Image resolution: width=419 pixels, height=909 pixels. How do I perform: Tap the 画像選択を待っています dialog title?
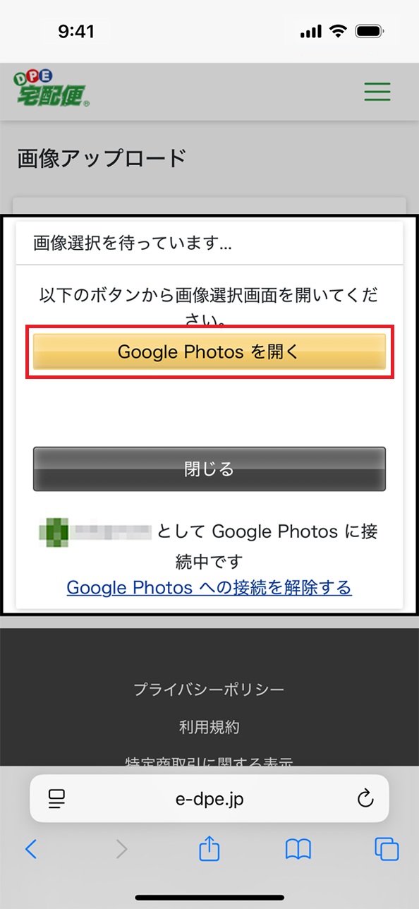(x=133, y=243)
